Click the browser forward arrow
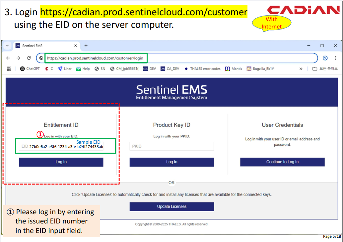 [x=18, y=58]
